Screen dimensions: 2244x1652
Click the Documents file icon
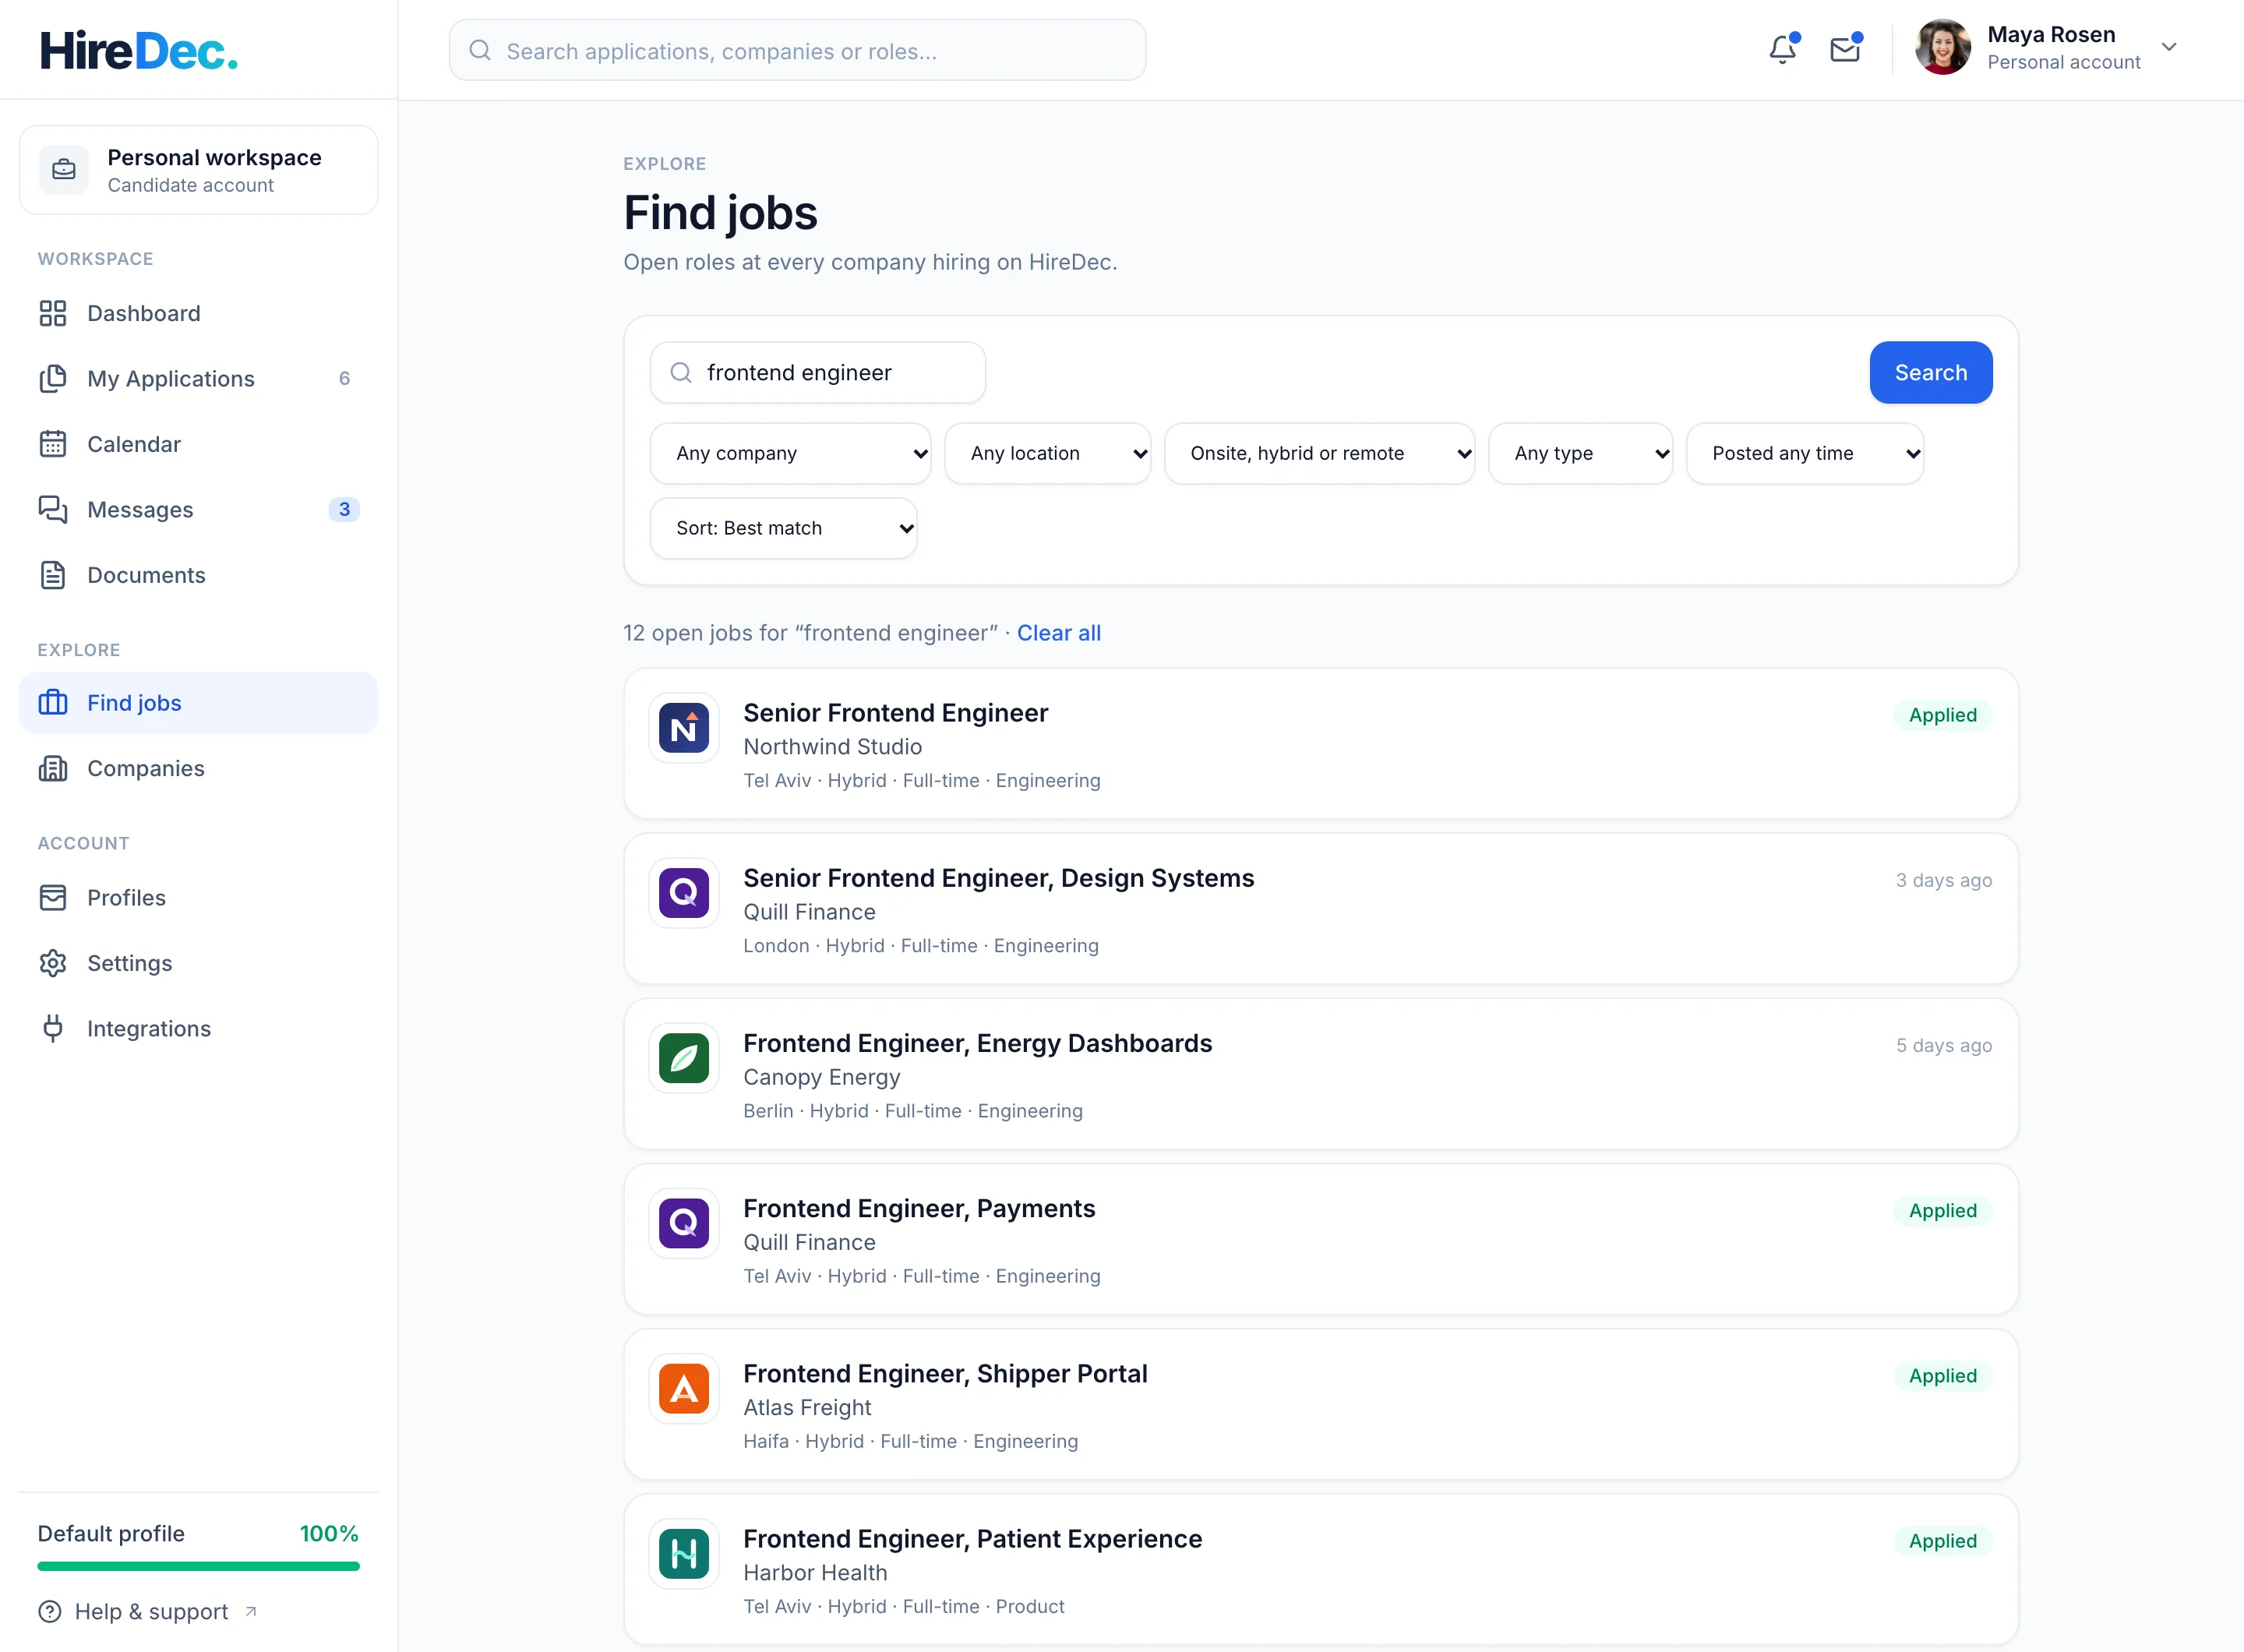click(53, 575)
